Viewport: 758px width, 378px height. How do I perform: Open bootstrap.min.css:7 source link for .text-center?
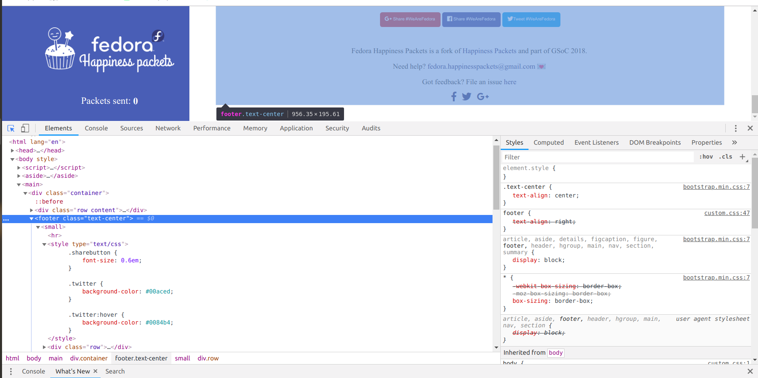click(716, 187)
